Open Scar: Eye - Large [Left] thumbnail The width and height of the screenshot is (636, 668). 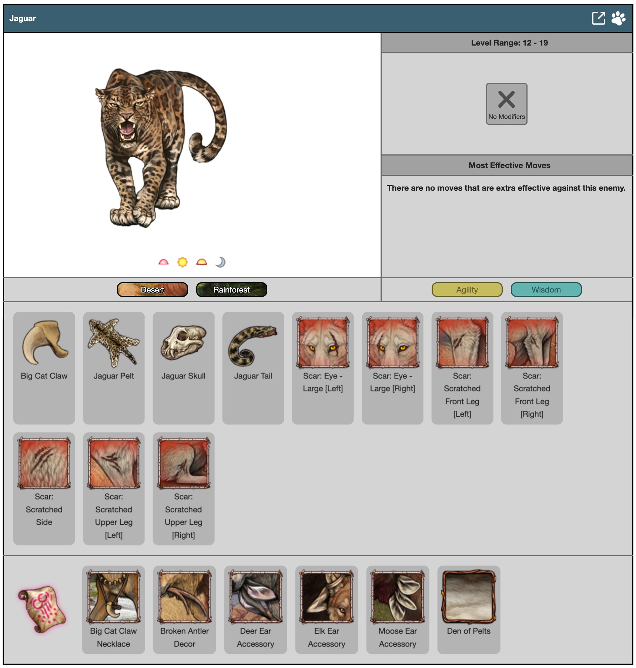[x=323, y=342]
